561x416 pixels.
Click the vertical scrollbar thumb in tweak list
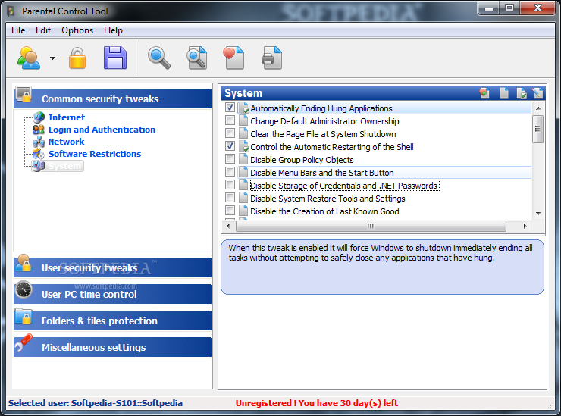pyautogui.click(x=537, y=129)
